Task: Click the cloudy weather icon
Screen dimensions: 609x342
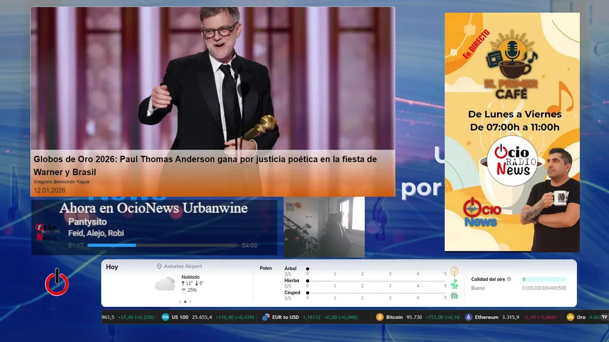Action: click(x=165, y=284)
